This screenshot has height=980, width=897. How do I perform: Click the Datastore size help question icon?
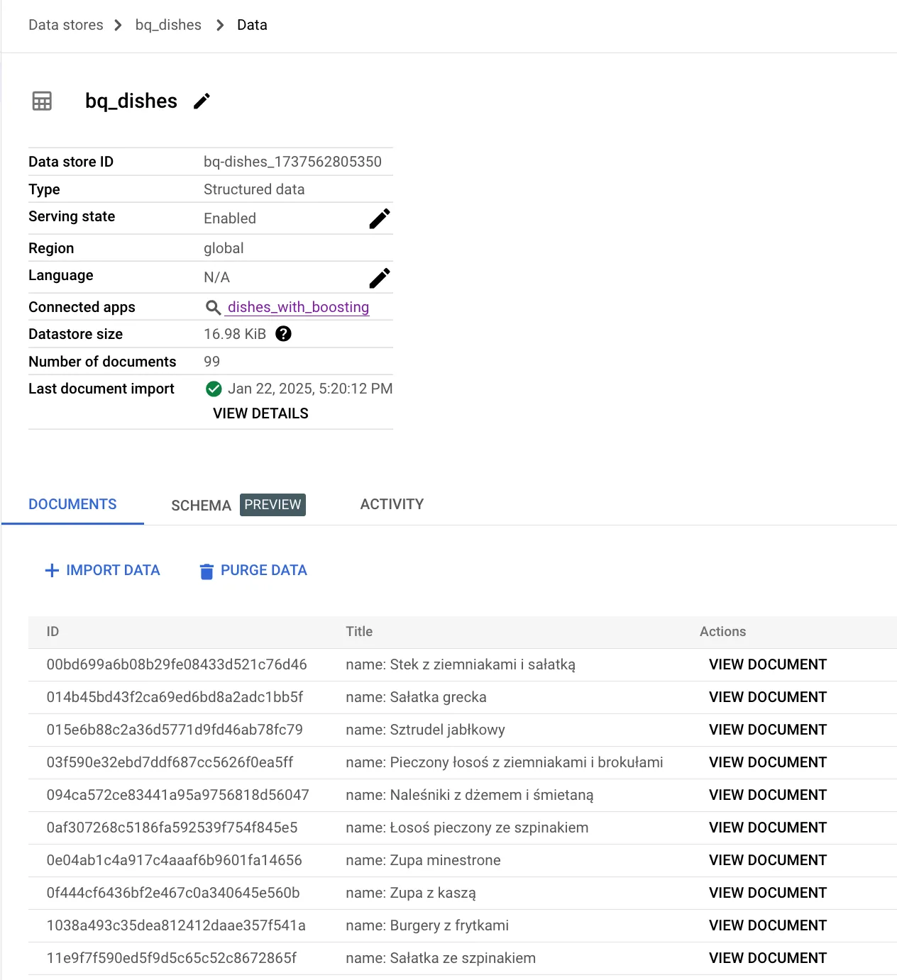pyautogui.click(x=283, y=334)
